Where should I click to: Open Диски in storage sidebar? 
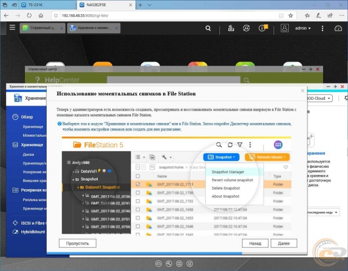pyautogui.click(x=28, y=154)
